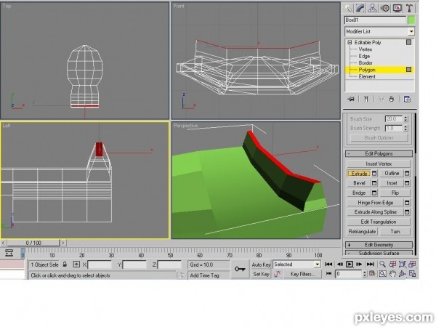This screenshot has width=436, height=327.
Task: Click the Box01 object name field
Action: (376, 20)
